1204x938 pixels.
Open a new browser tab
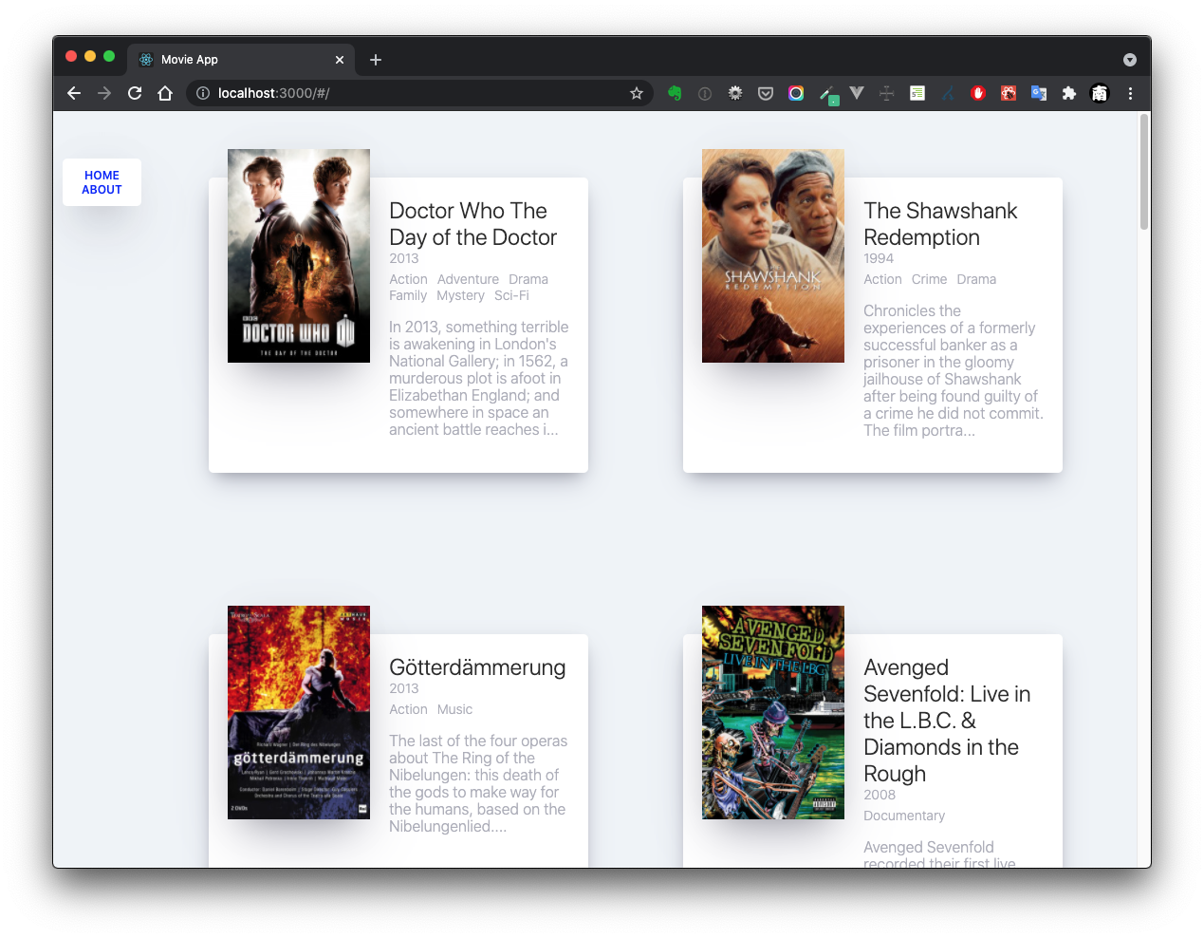376,60
